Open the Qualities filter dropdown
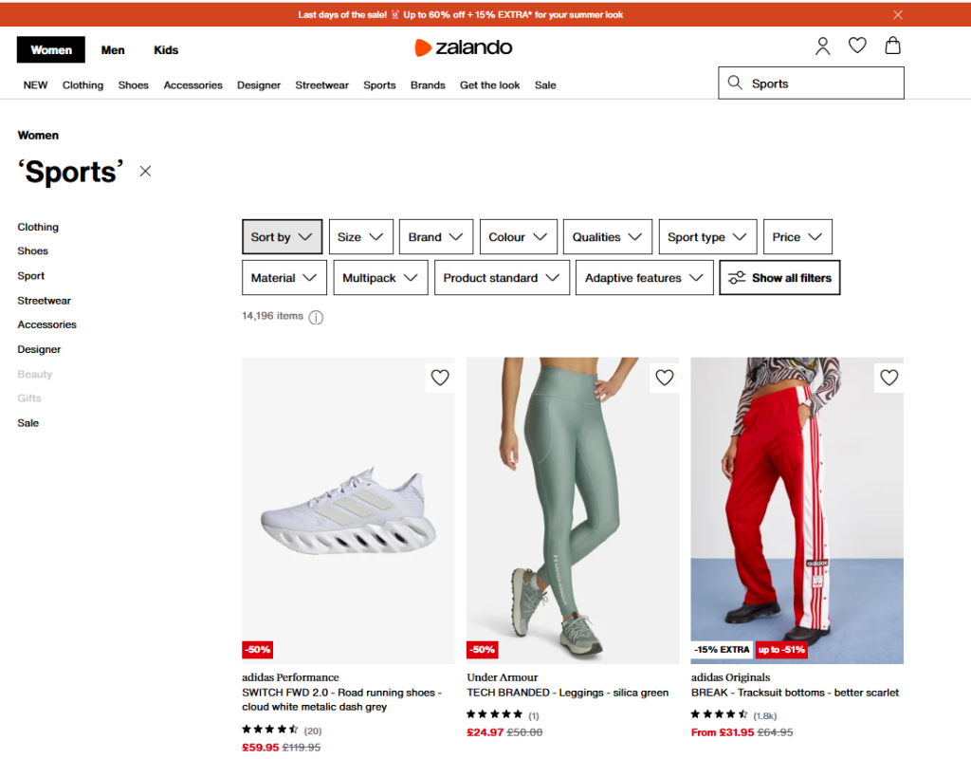The height and width of the screenshot is (759, 971). tap(608, 236)
